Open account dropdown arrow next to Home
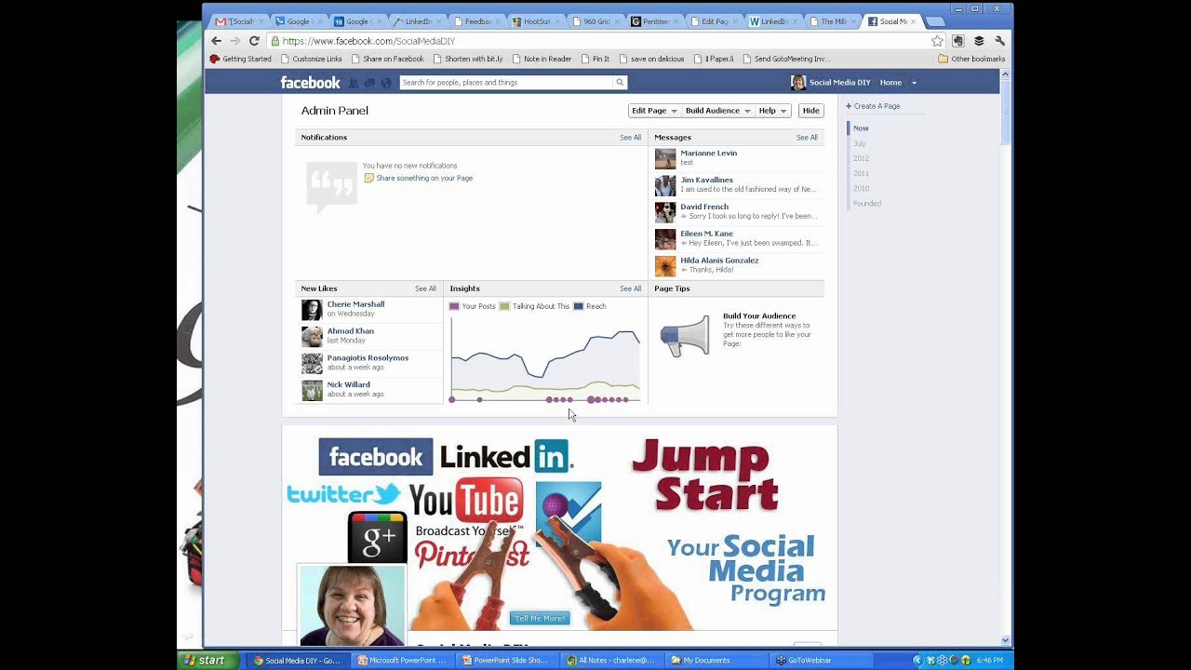1191x670 pixels. 914,83
